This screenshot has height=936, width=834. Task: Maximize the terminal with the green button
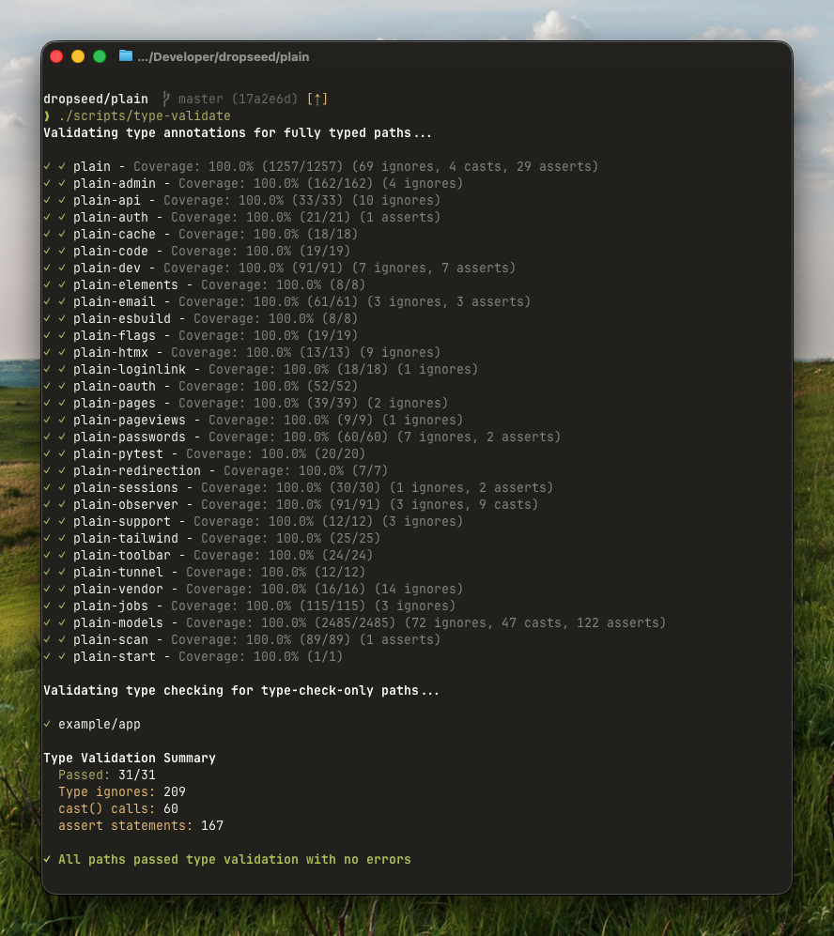point(100,56)
